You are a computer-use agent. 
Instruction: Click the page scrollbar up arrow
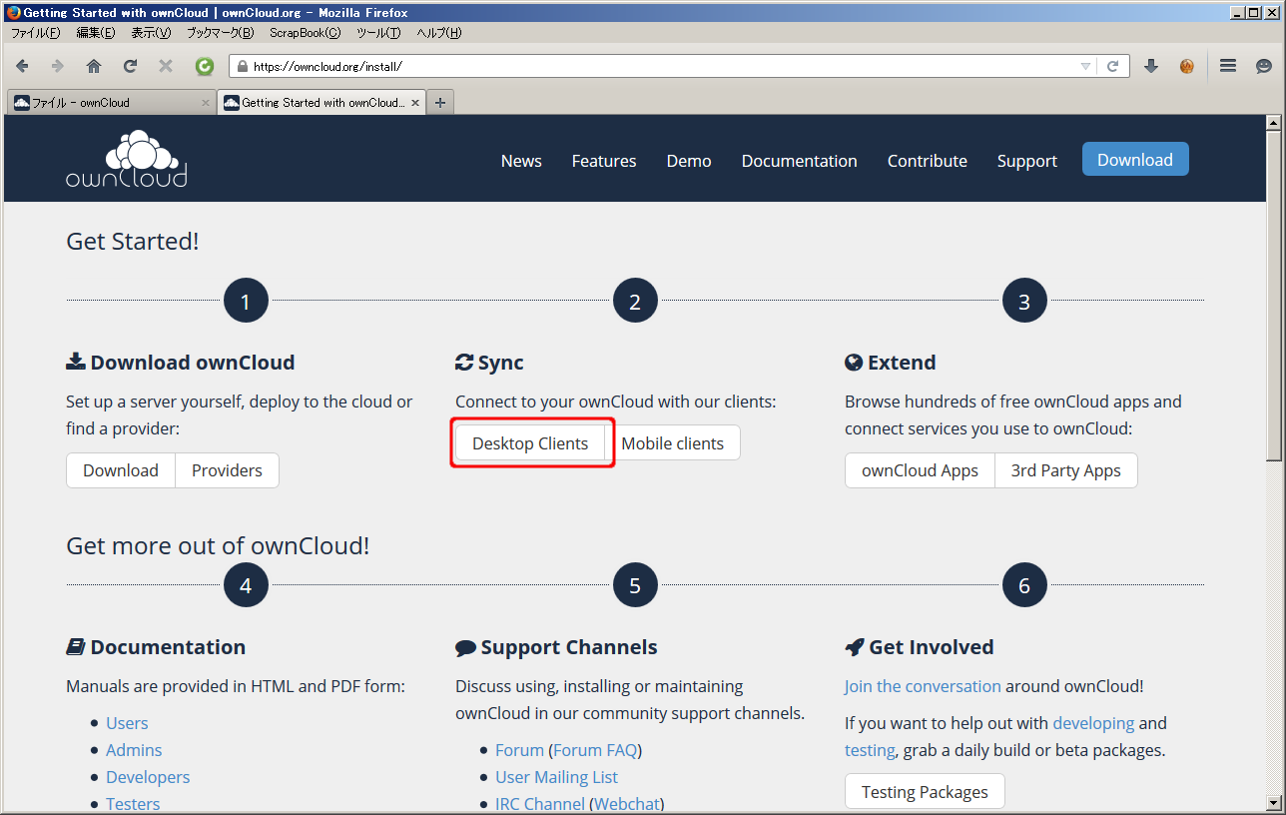[1273, 123]
